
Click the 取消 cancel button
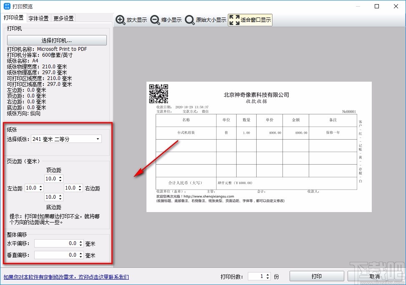pos(374,276)
